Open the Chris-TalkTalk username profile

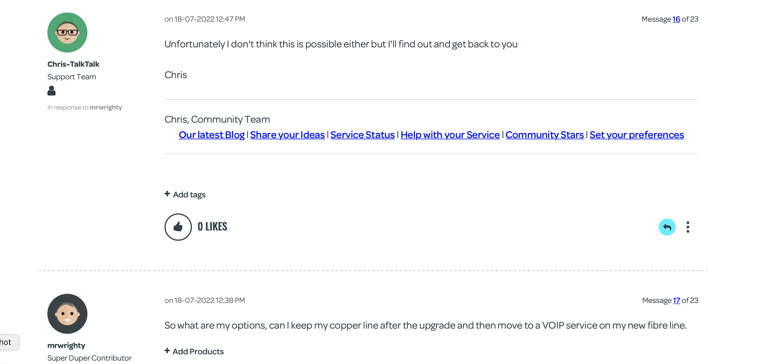[x=73, y=64]
